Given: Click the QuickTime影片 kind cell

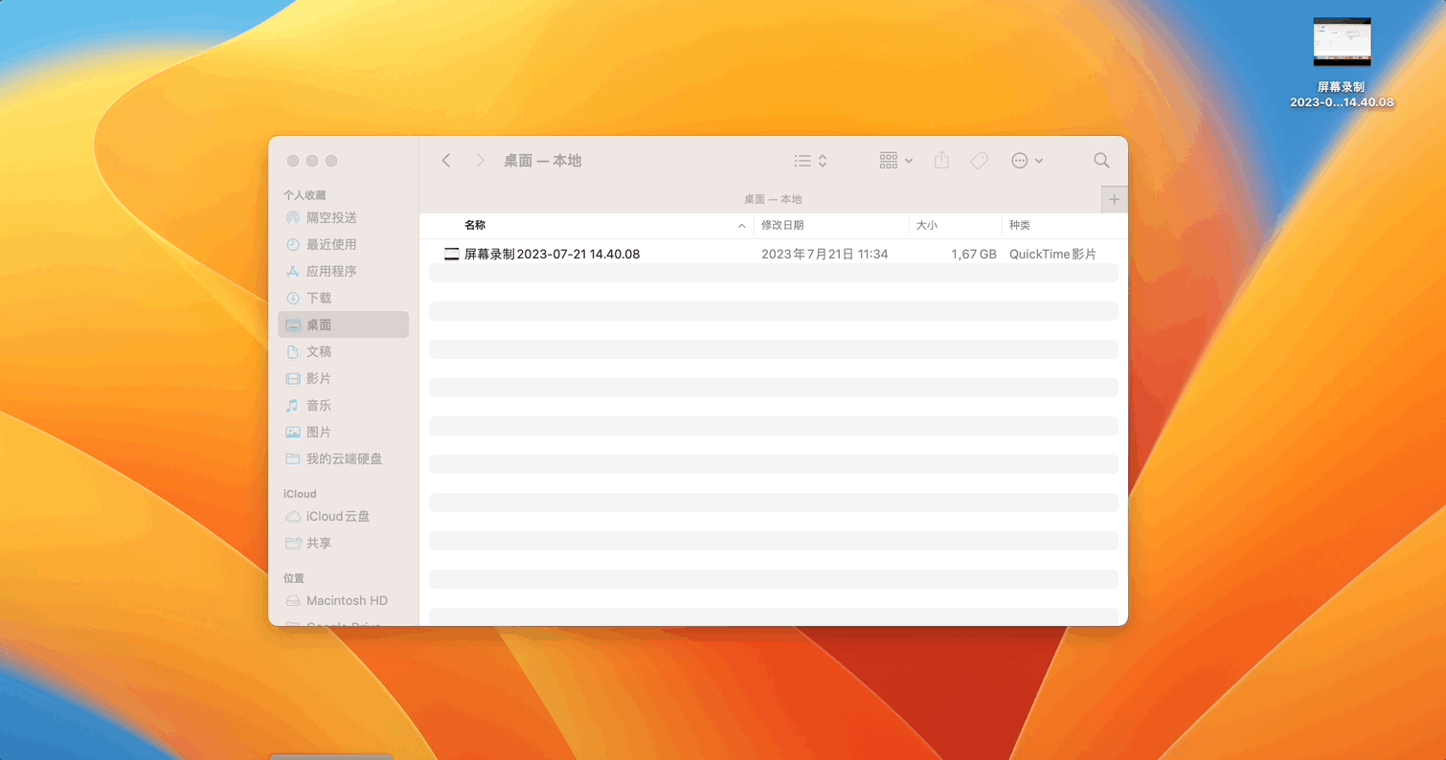Looking at the screenshot, I should [x=1052, y=254].
